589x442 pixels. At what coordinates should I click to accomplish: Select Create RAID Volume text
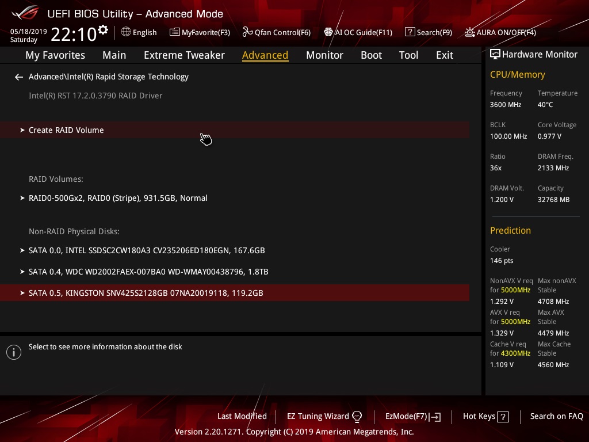point(66,130)
